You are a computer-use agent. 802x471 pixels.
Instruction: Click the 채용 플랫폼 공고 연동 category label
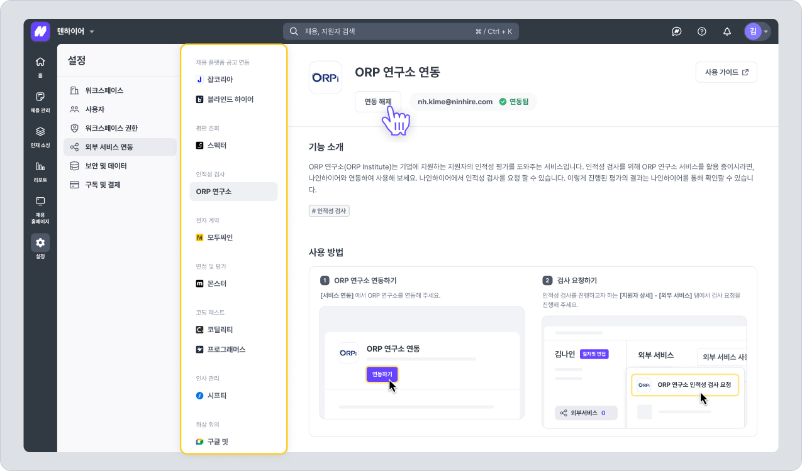[223, 62]
